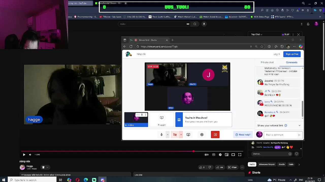
Task: Open microphone options arrow beside mic button
Action: point(168,135)
